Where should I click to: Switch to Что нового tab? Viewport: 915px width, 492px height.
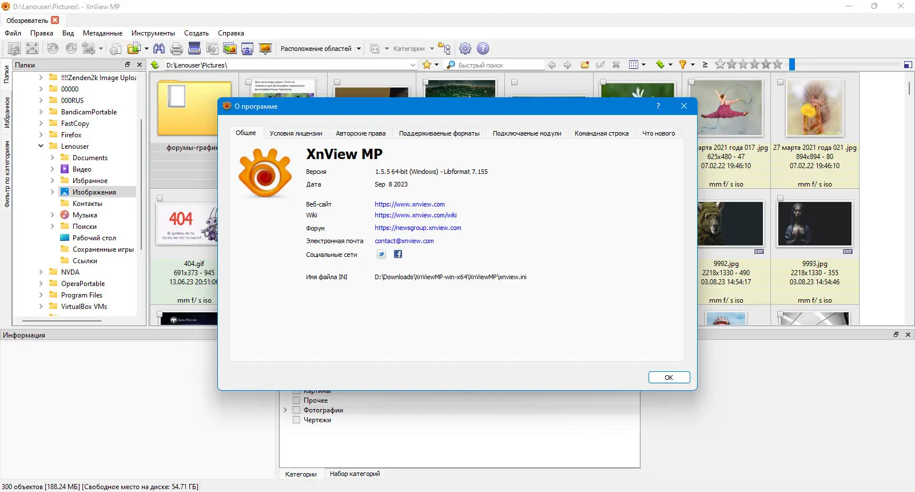(658, 133)
